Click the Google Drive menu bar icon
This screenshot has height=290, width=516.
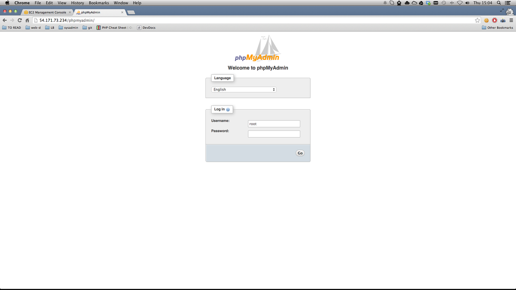pos(421,3)
